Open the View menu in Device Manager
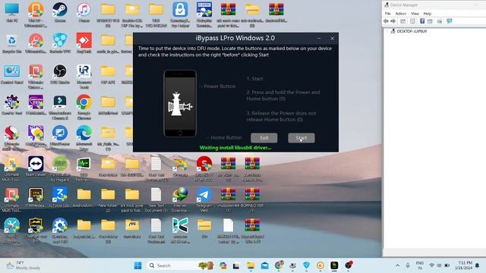The height and width of the screenshot is (273, 486). click(415, 14)
